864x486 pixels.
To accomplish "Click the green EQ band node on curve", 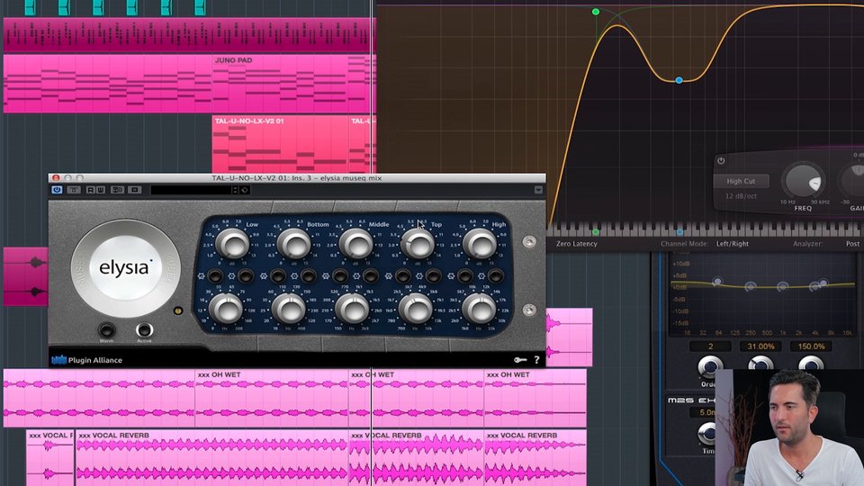I will click(596, 12).
